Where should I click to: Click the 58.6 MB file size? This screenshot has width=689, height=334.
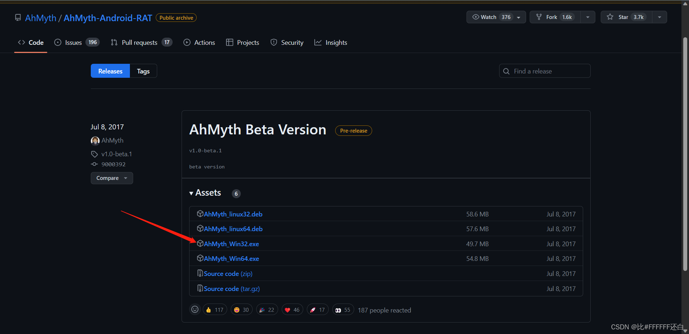[477, 214]
